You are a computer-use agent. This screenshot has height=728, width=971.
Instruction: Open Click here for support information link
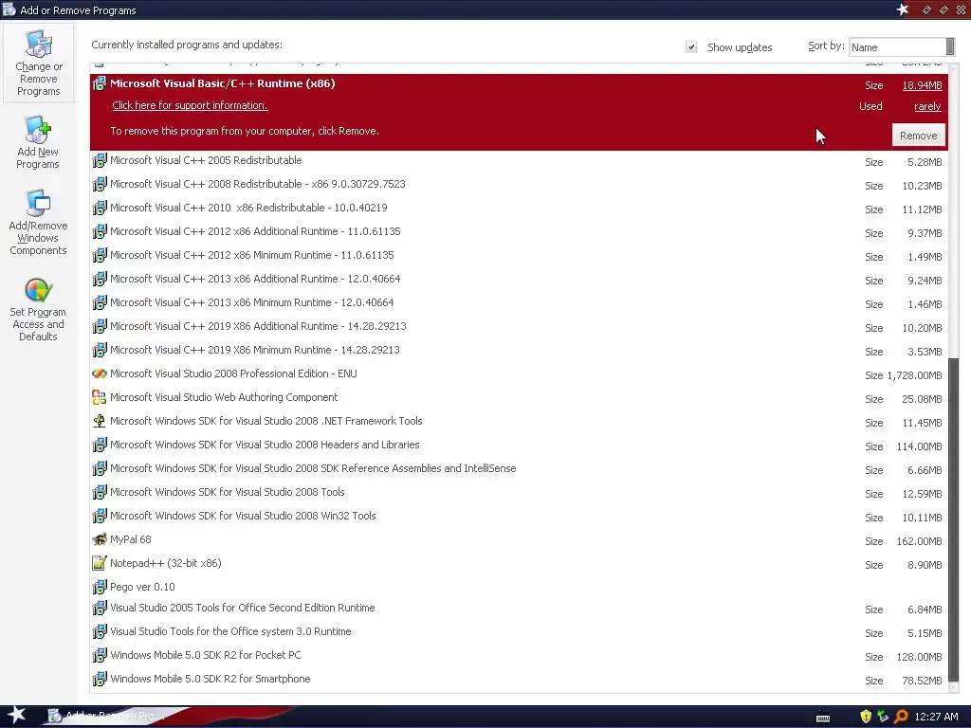tap(190, 105)
